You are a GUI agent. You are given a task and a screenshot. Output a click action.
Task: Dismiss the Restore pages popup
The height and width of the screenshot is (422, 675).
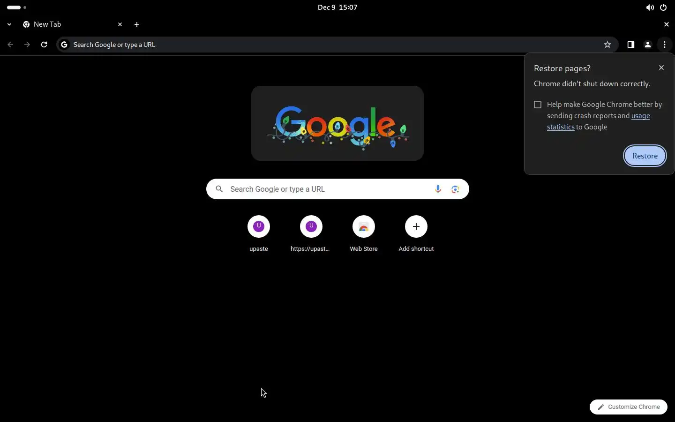[x=661, y=68]
